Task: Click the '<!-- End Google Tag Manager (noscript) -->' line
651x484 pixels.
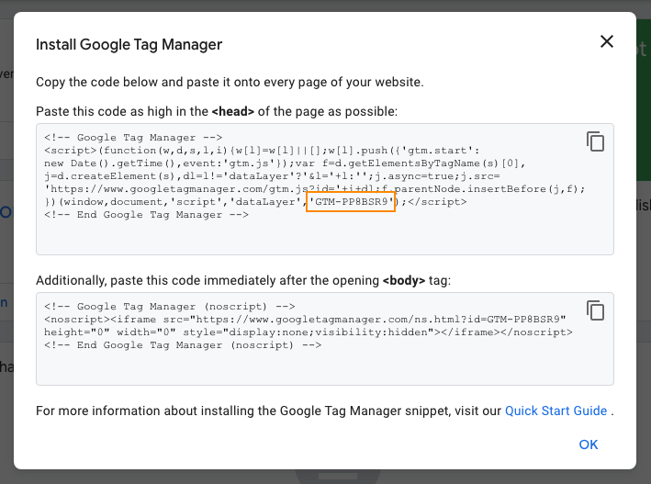Action: point(183,345)
